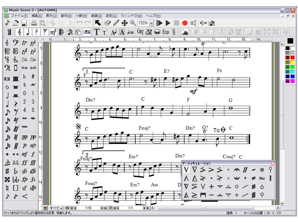Choose the sharp symbol from the side palette
The width and height of the screenshot is (298, 223).
click(x=33, y=76)
